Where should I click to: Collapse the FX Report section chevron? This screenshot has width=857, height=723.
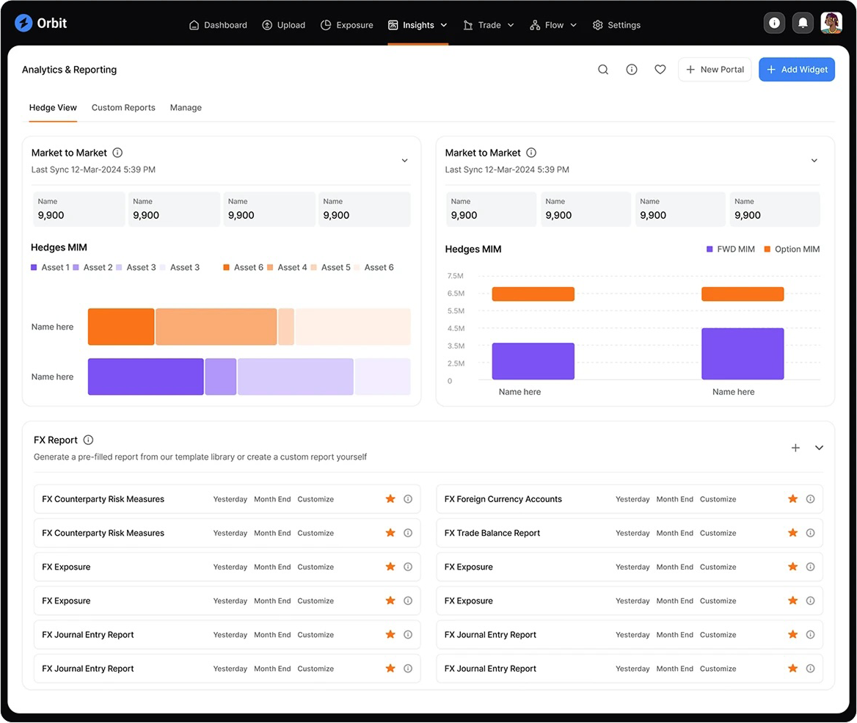[820, 448]
